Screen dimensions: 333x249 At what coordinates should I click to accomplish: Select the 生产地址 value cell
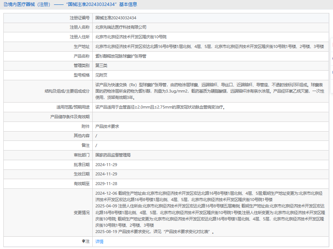[x=211, y=47]
